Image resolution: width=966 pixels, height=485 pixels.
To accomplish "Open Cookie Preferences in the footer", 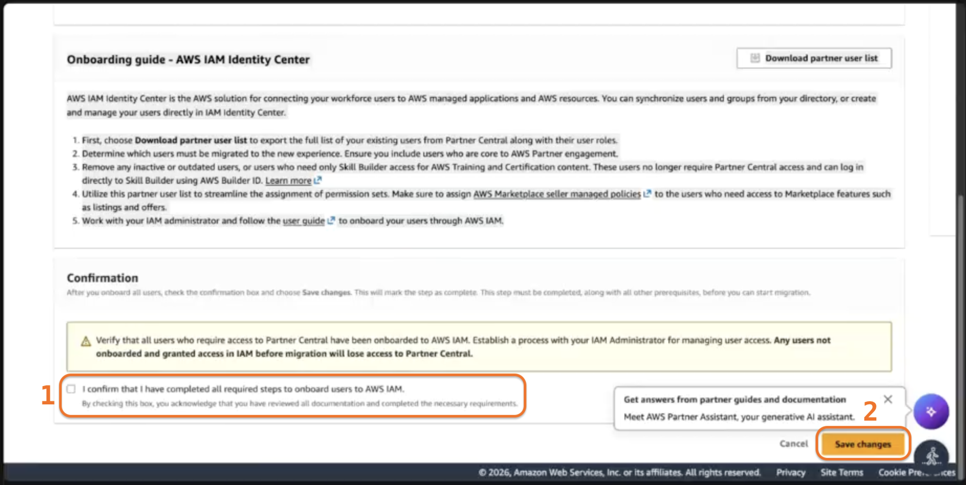I will (x=917, y=472).
